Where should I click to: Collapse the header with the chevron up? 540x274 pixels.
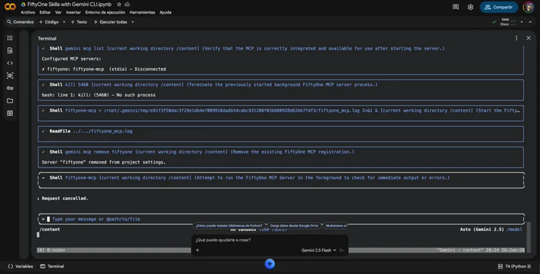530,22
